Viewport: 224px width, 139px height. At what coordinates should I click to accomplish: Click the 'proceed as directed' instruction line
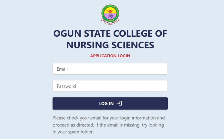[x=108, y=125]
